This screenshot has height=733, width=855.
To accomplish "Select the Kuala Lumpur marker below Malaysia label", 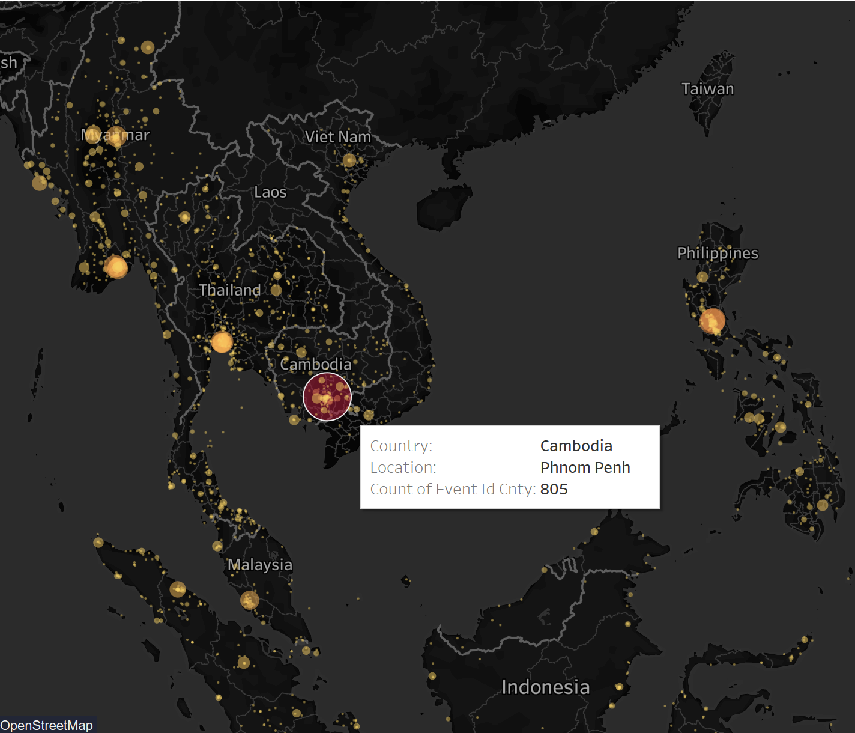I will [x=250, y=600].
